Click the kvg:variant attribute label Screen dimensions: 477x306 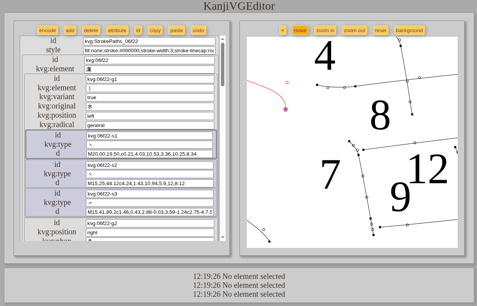click(57, 97)
